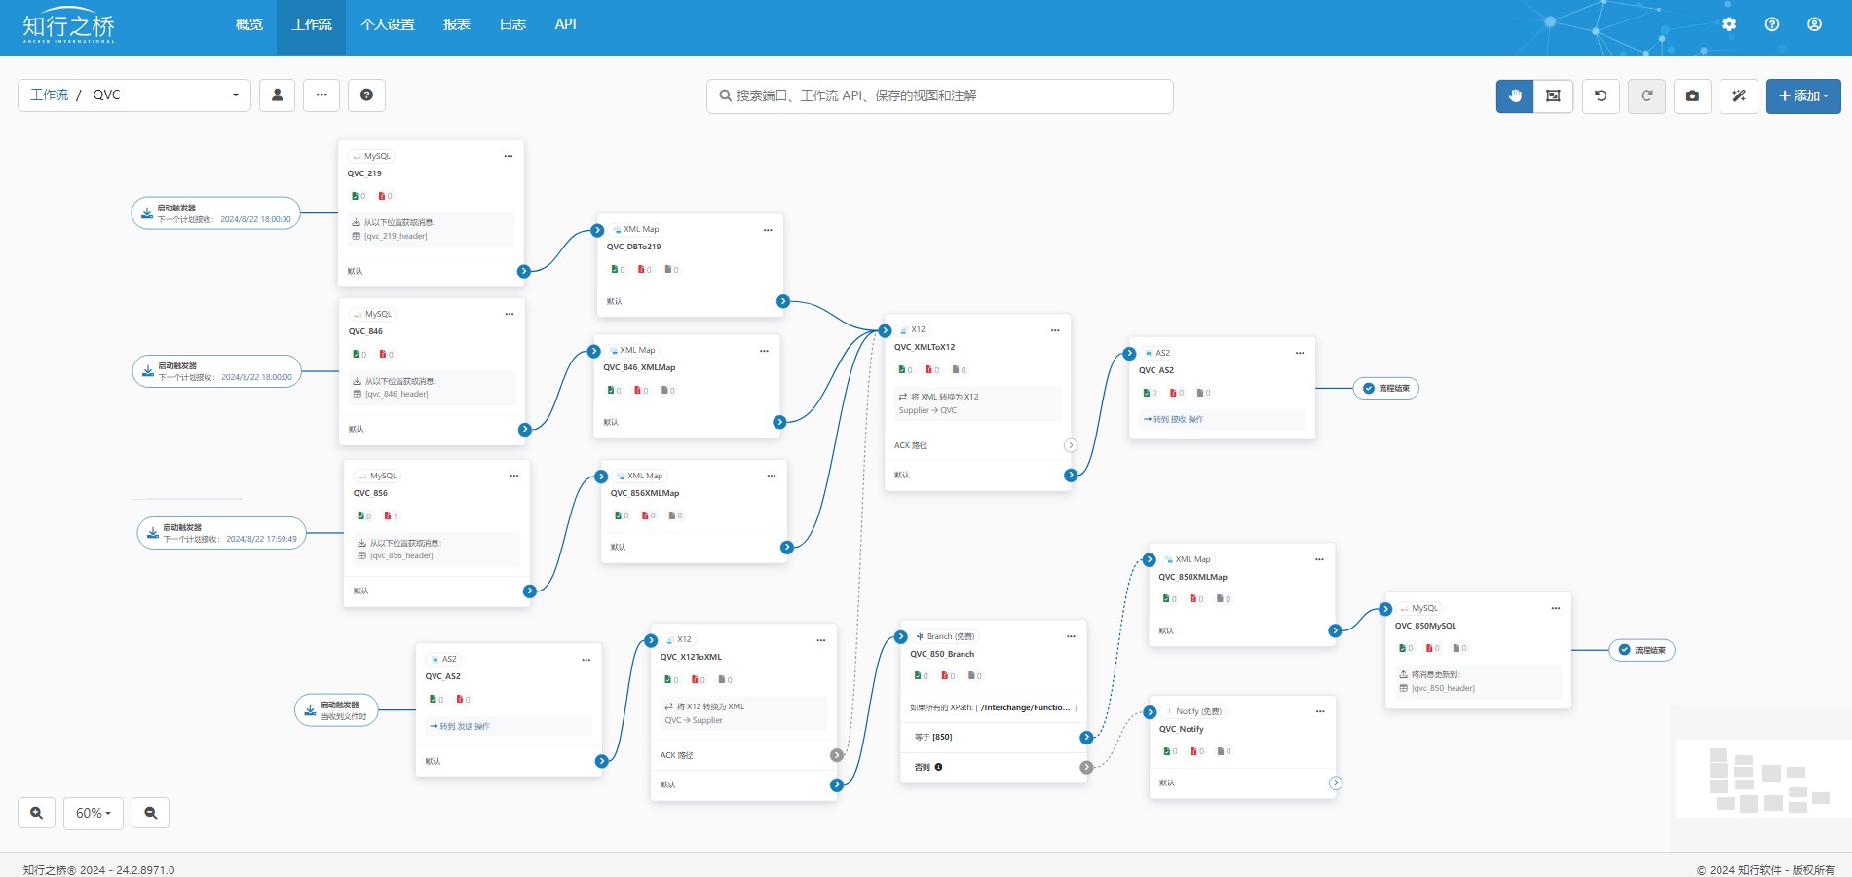Image resolution: width=1852 pixels, height=877 pixels.
Task: Open the 添加 dropdown button
Action: point(1802,95)
